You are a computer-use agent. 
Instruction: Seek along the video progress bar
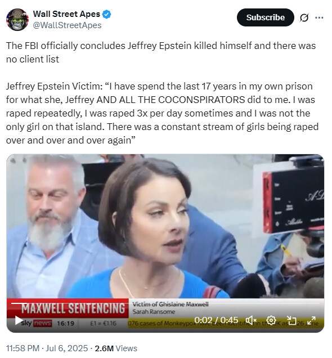pyautogui.click(x=165, y=303)
